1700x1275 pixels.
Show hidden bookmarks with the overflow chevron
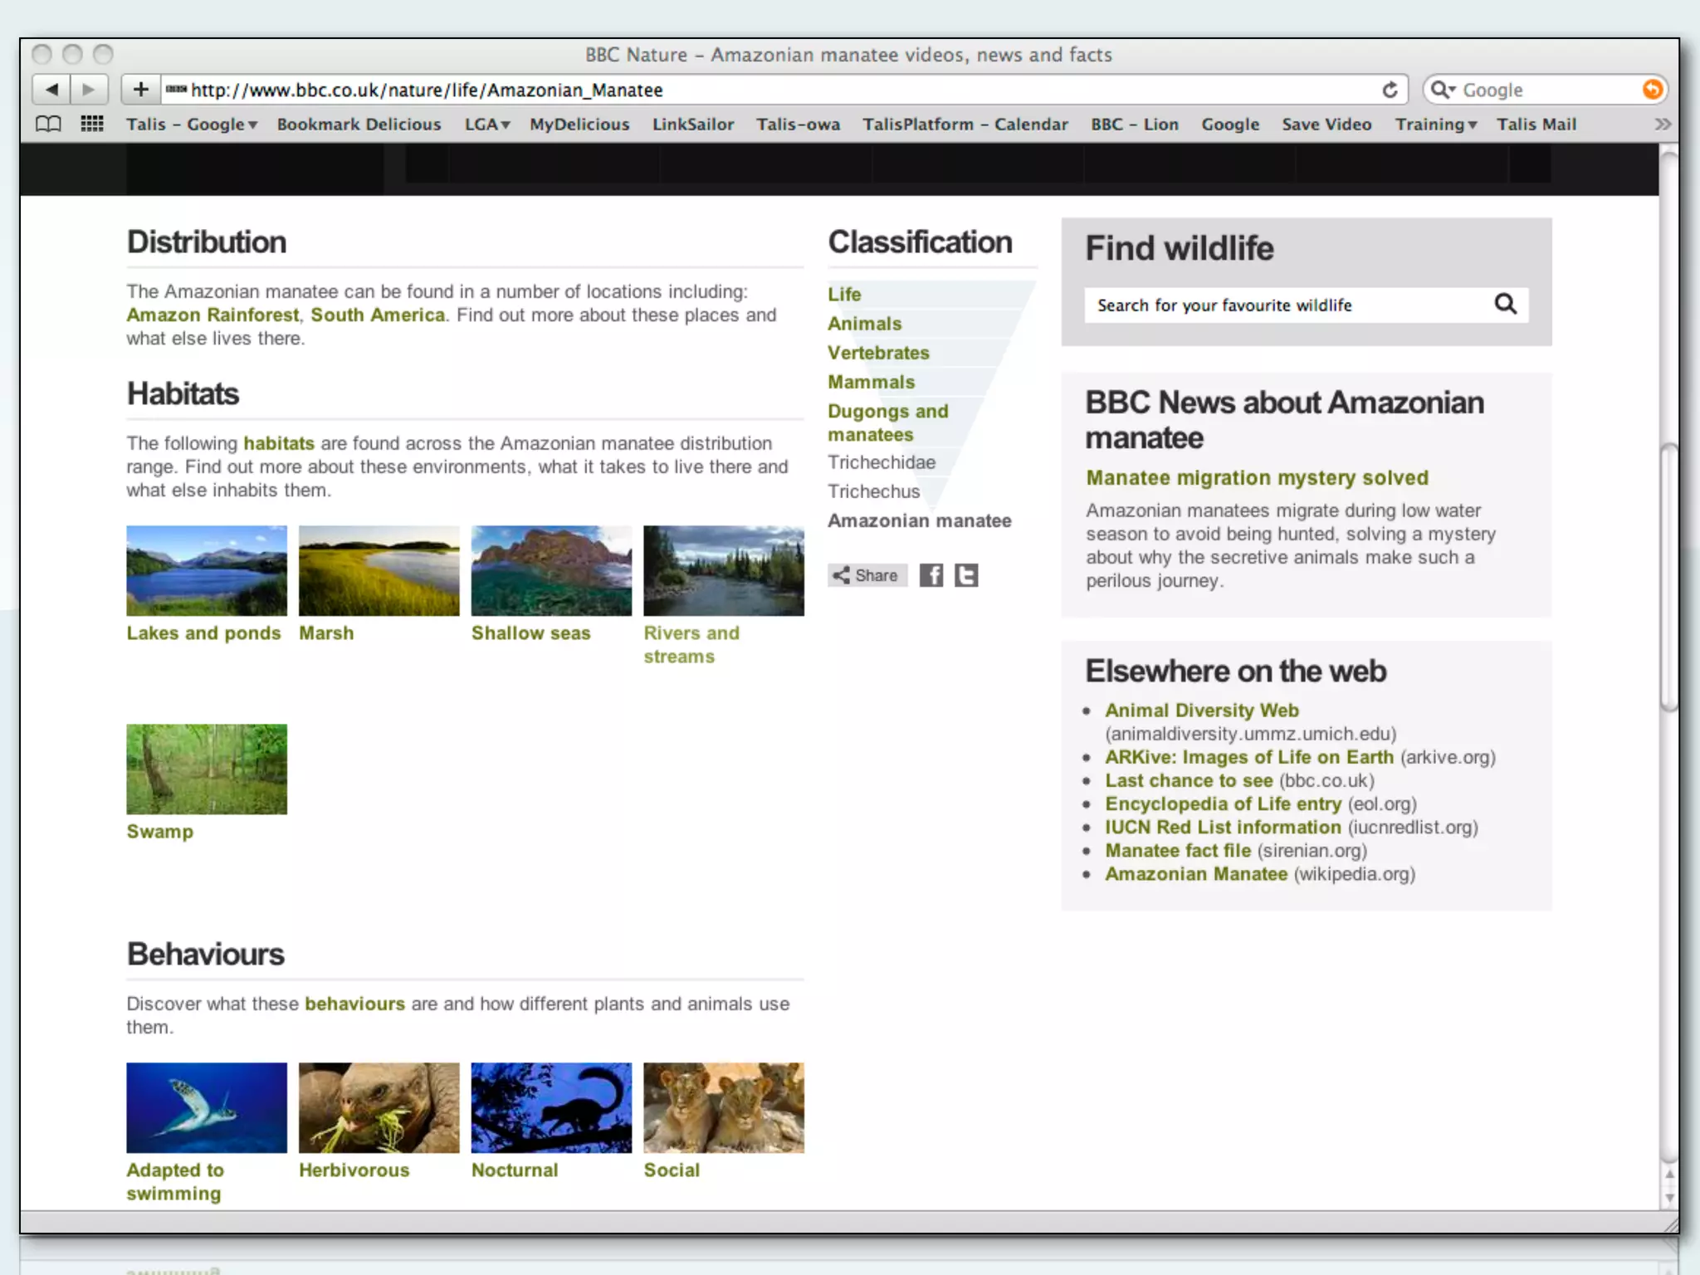1662,125
